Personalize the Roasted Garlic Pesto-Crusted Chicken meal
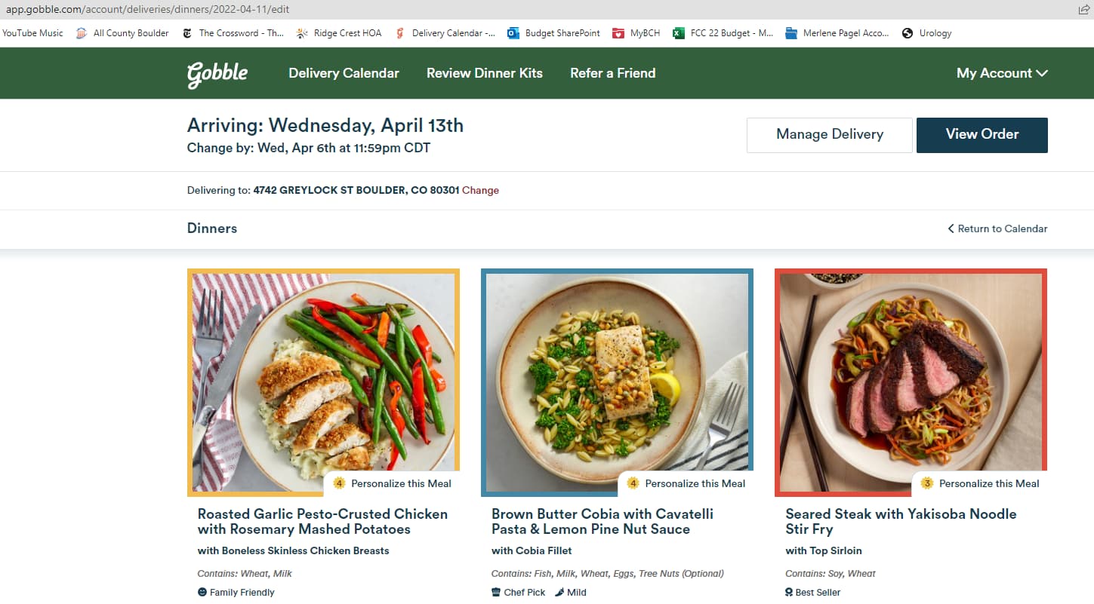This screenshot has width=1094, height=604. tap(393, 483)
